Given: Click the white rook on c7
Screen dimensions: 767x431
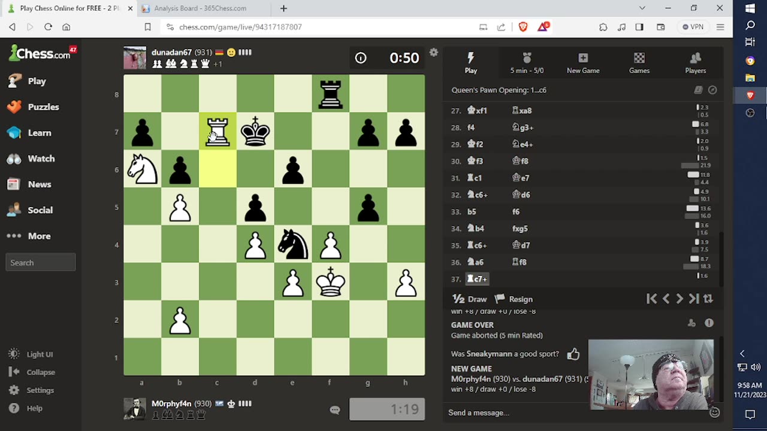Looking at the screenshot, I should click(218, 131).
